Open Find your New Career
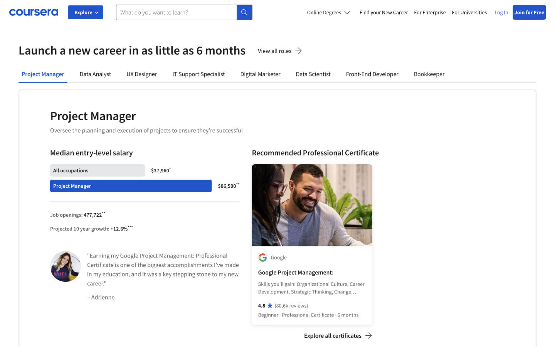Image resolution: width=555 pixels, height=347 pixels. (383, 12)
